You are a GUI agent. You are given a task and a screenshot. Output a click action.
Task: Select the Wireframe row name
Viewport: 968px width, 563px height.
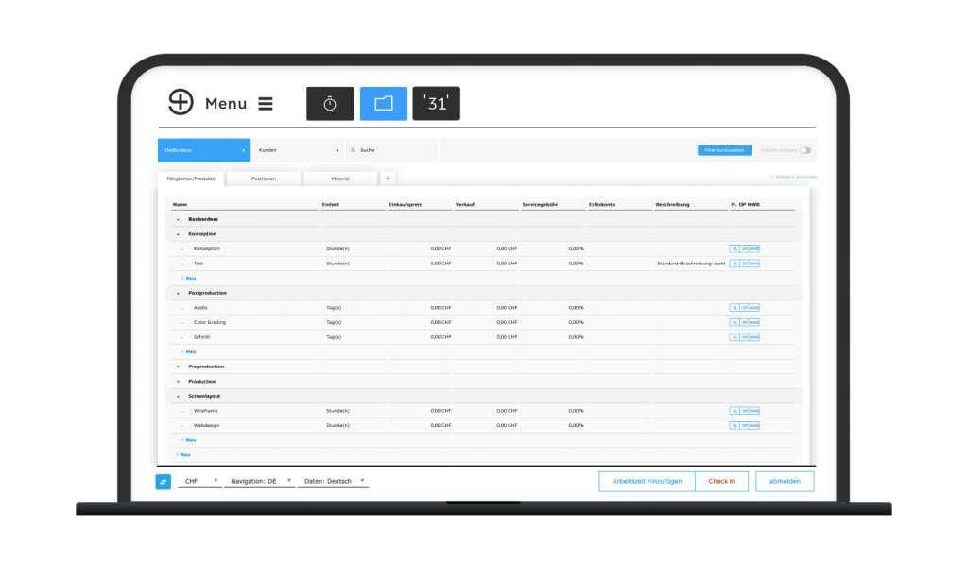pos(205,411)
